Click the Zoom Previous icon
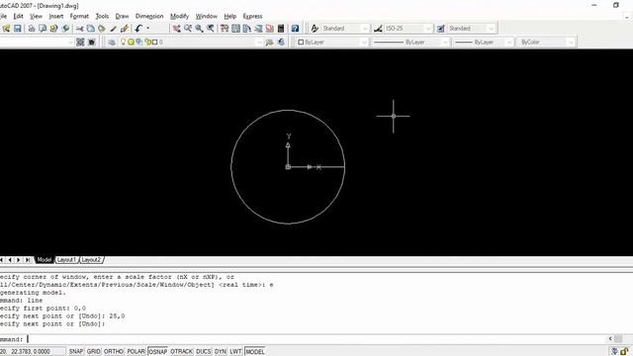This screenshot has width=633, height=356. pyautogui.click(x=211, y=29)
